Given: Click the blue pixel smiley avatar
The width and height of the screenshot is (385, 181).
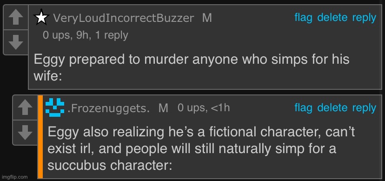Looking at the screenshot, I should 55,107.
